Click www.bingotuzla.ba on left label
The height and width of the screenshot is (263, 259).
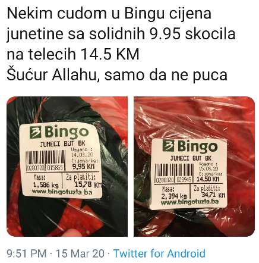point(62,192)
